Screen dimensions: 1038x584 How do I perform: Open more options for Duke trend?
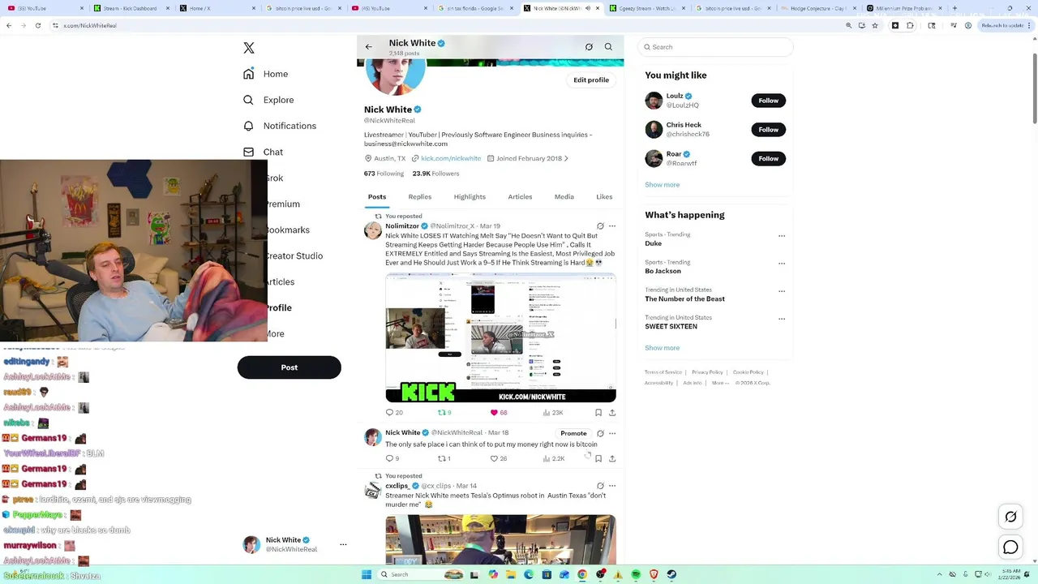coord(782,236)
